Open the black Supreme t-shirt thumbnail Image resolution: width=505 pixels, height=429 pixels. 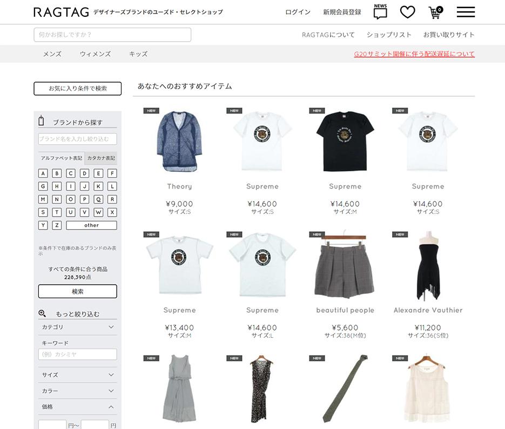(x=345, y=142)
